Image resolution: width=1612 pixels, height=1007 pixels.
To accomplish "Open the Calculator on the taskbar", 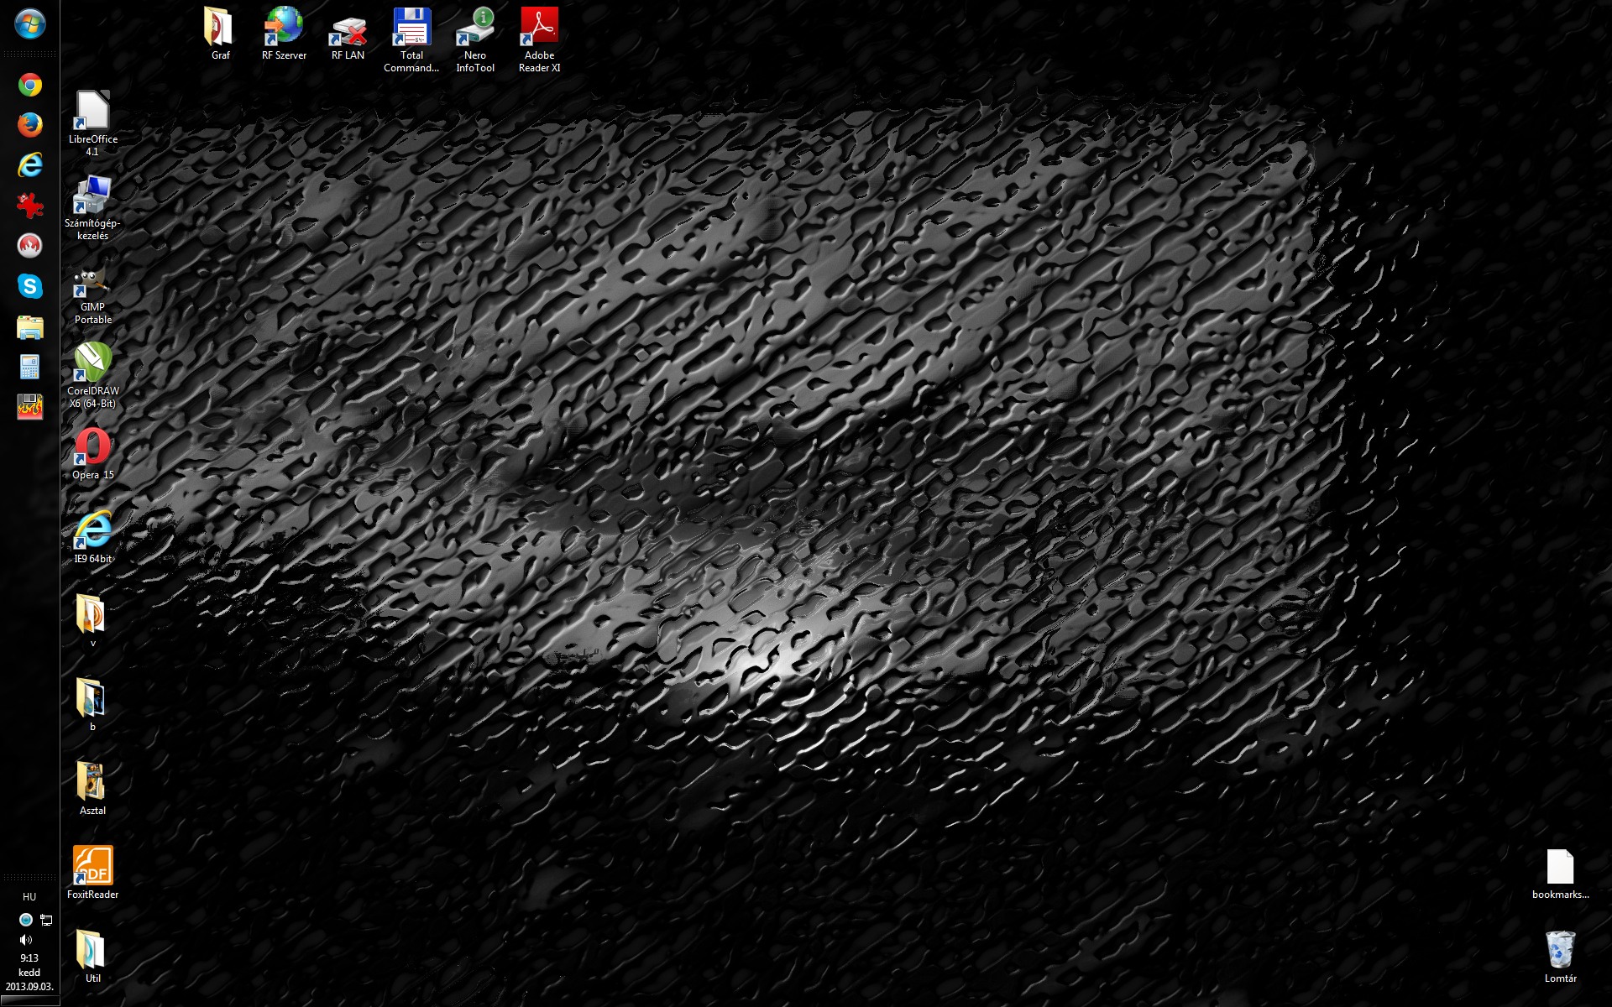I will pyautogui.click(x=30, y=367).
